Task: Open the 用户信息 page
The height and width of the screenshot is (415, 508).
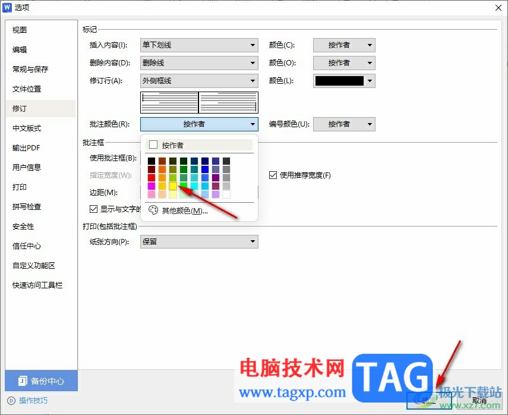Action: coord(40,167)
